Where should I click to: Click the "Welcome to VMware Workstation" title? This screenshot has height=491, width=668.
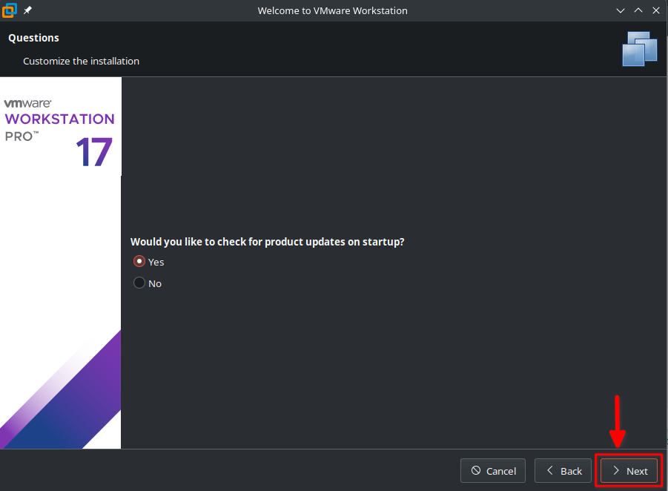click(x=332, y=10)
